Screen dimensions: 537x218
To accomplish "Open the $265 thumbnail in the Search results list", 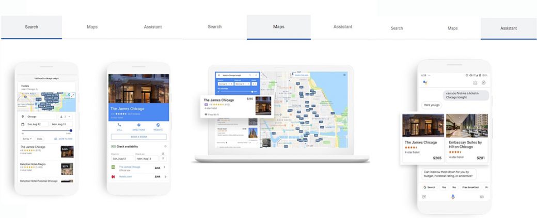I will pos(67,152).
